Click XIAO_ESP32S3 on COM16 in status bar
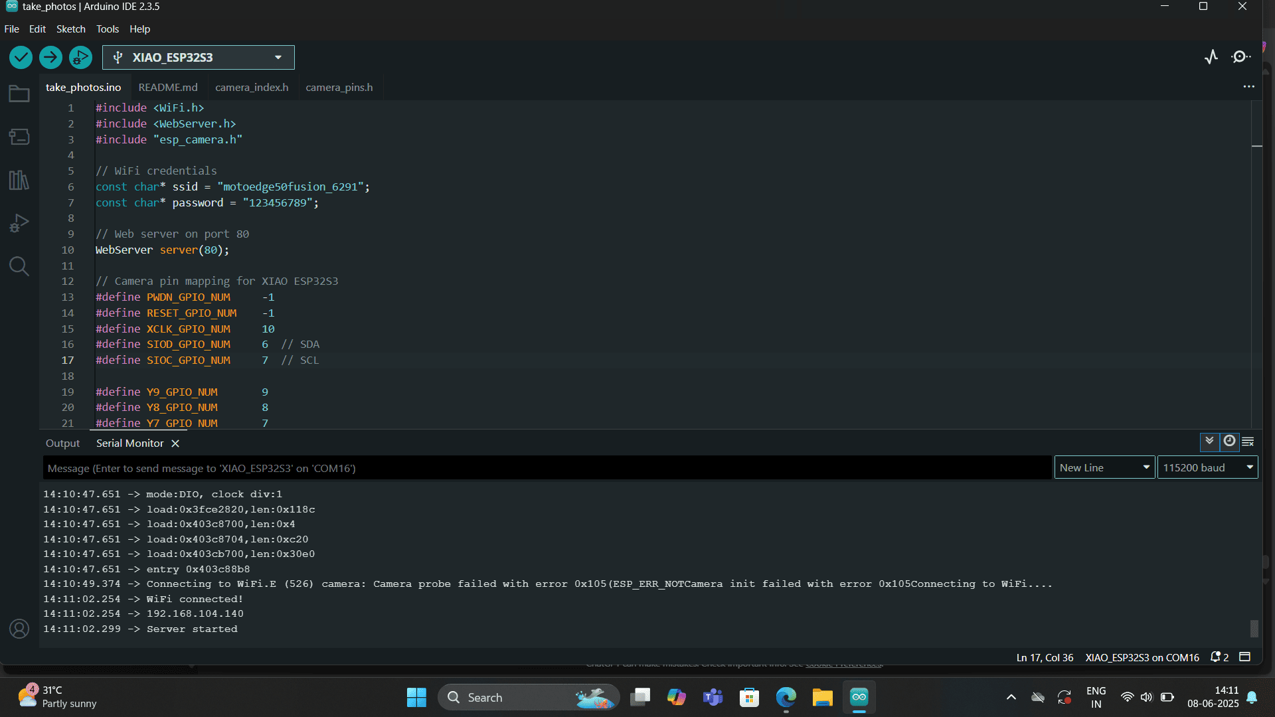The height and width of the screenshot is (717, 1275). pos(1142,658)
